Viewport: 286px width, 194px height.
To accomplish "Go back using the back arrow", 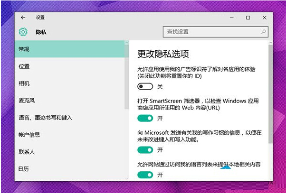I will tap(23, 18).
